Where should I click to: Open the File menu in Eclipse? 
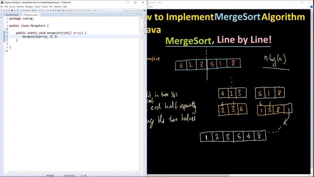(1, 6)
